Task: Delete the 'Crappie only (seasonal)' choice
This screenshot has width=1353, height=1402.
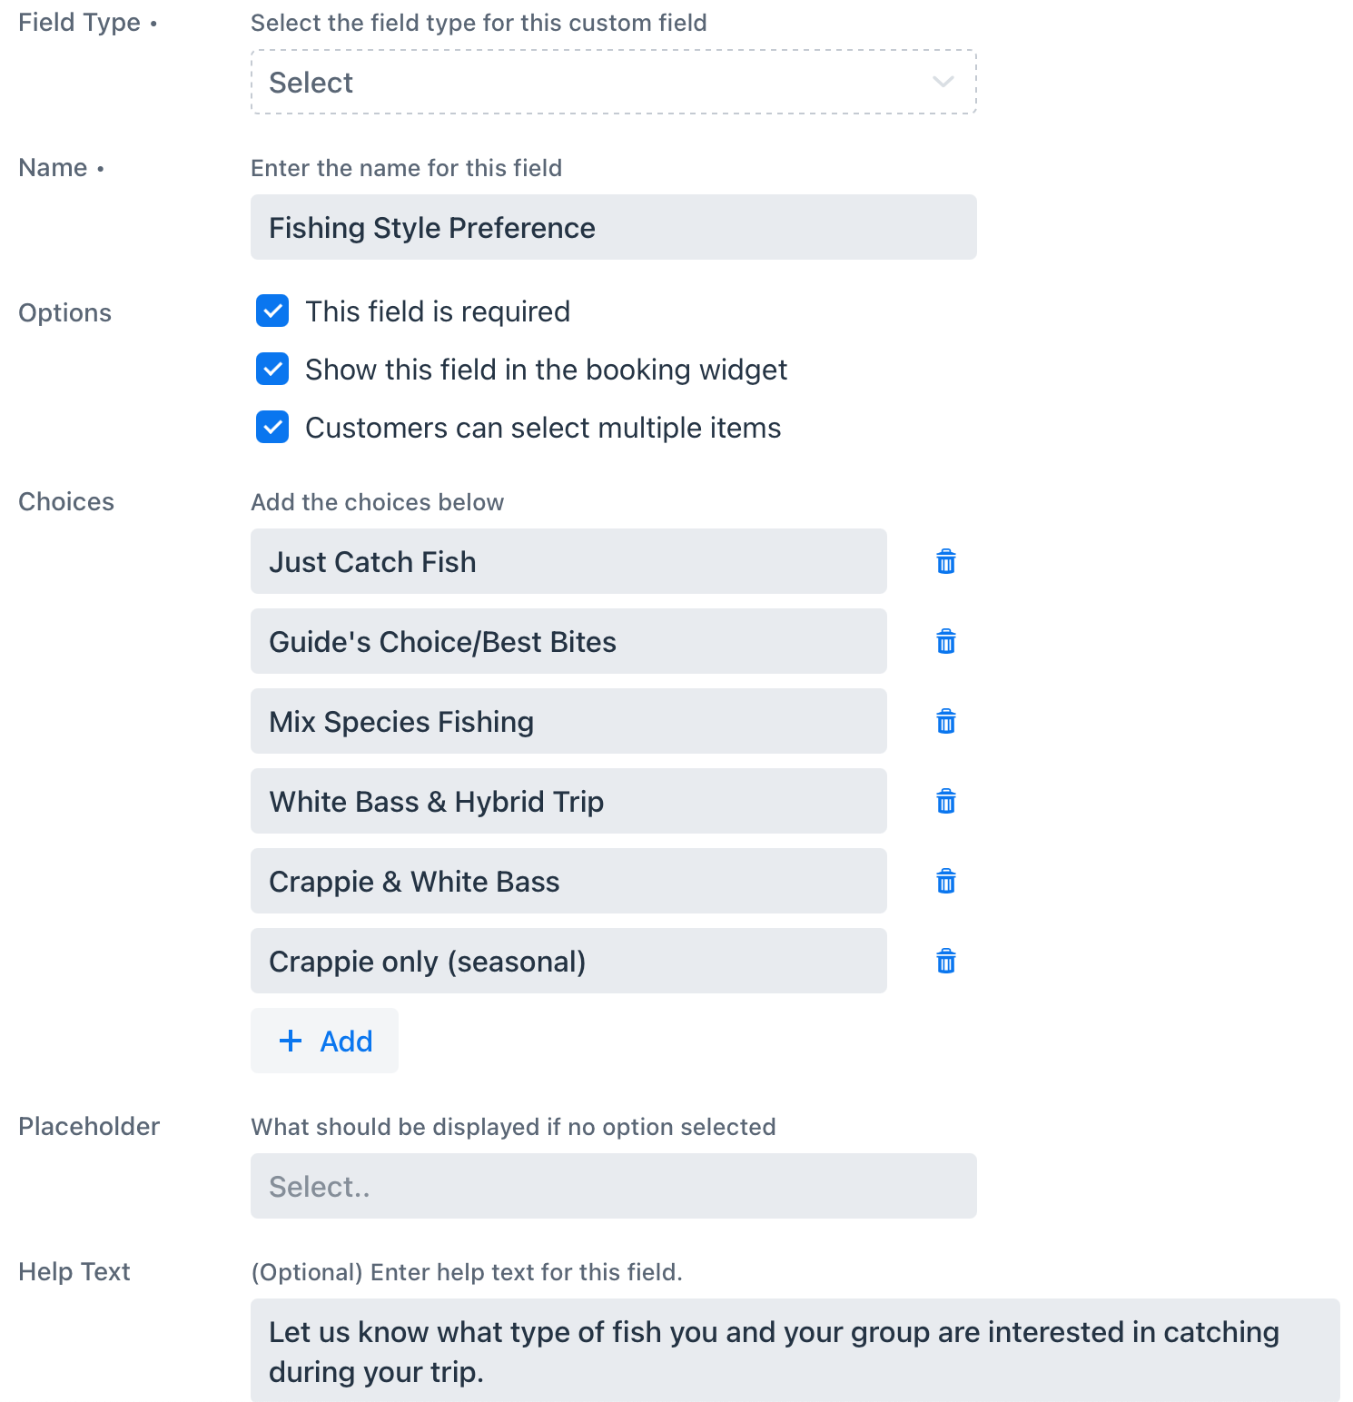Action: pos(945,962)
